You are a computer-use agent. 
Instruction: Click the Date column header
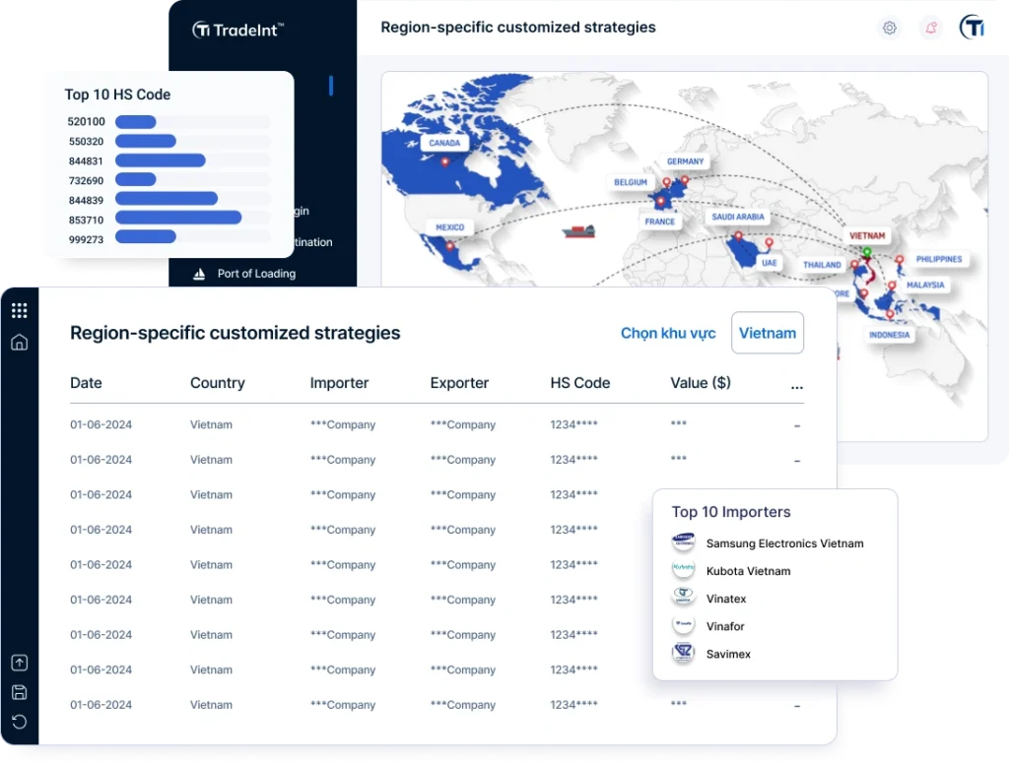click(86, 383)
